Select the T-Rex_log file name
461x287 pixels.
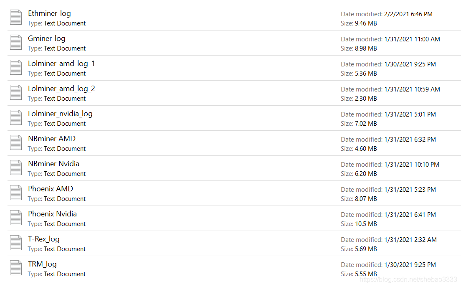44,239
